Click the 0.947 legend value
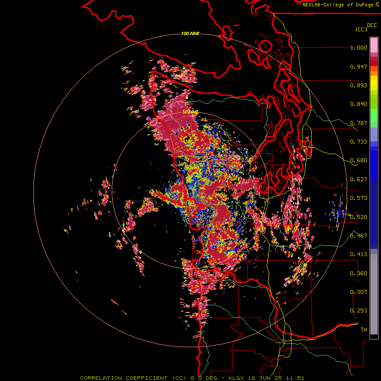 (359, 66)
